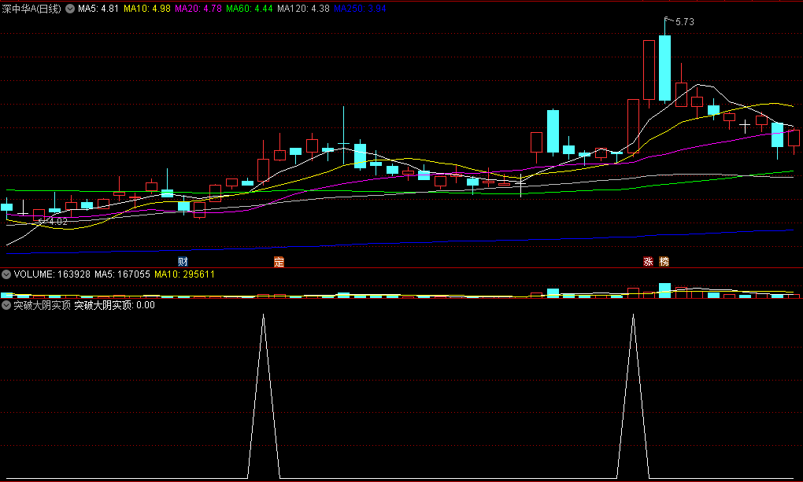Click the 突破大阴实顶 indicator name label
This screenshot has height=482, width=803.
(42, 305)
